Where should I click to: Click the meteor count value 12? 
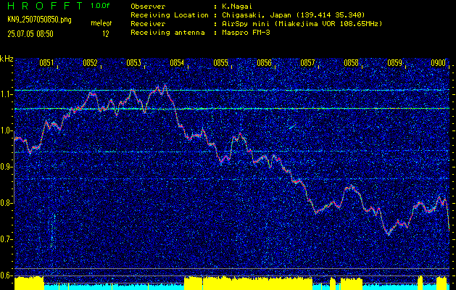coord(105,34)
